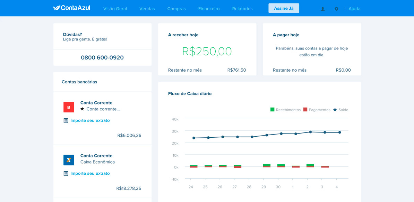The width and height of the screenshot is (414, 202).
Task: Click statement icon under Caixa Econômica account
Action: click(x=66, y=174)
